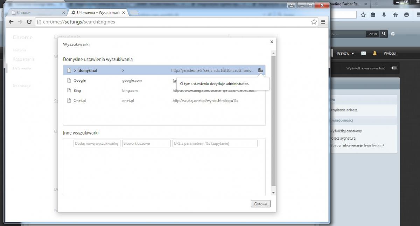
Task: Click the administrator policy icon on the default row
Action: click(x=260, y=70)
